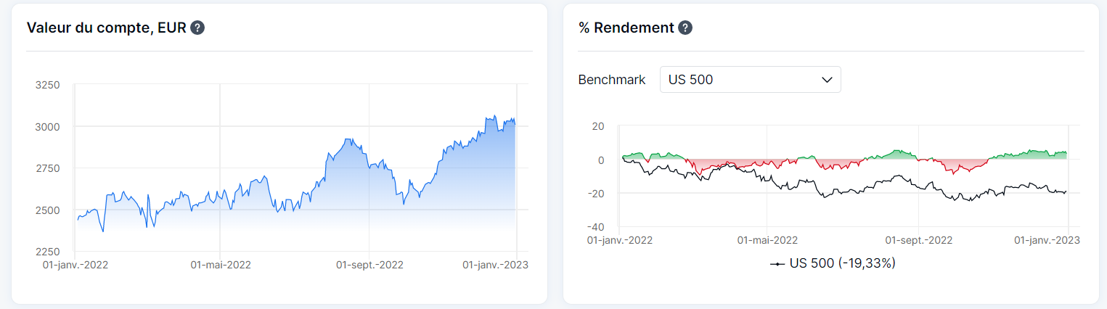Click the 2500 y-axis value label

(46, 210)
